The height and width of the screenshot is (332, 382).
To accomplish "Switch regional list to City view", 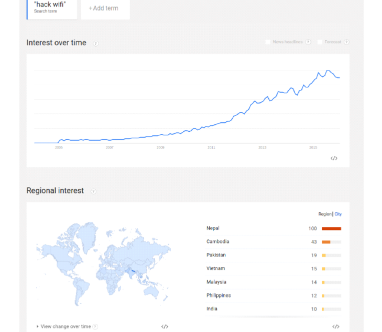I will (338, 214).
